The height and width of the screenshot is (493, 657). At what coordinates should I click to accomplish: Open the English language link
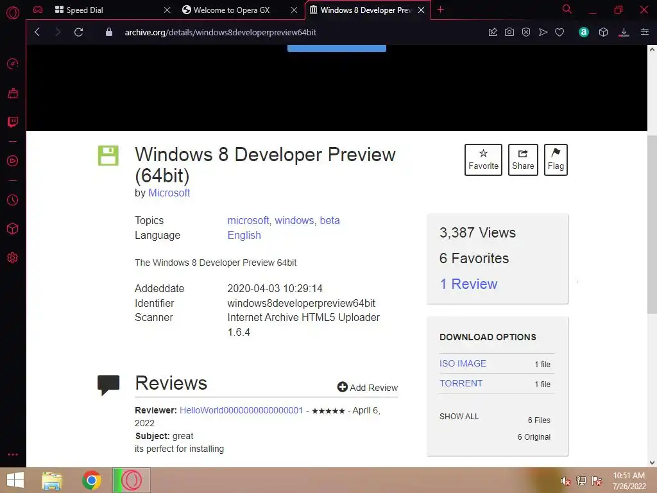pos(244,235)
